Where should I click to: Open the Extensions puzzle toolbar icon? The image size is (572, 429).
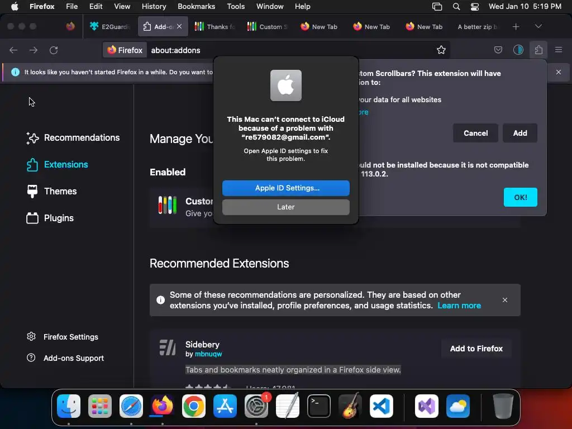pyautogui.click(x=538, y=50)
